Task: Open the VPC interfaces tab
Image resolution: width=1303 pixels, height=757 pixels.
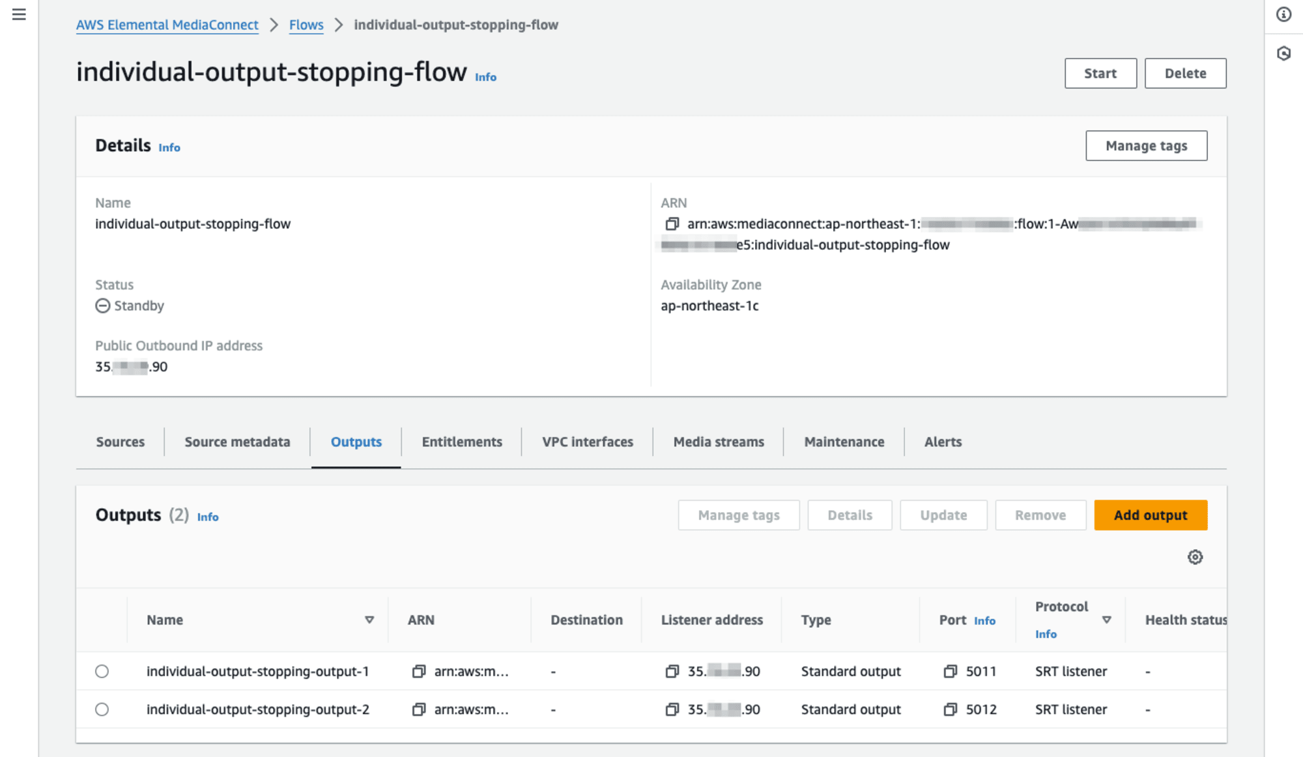Action: click(x=588, y=442)
